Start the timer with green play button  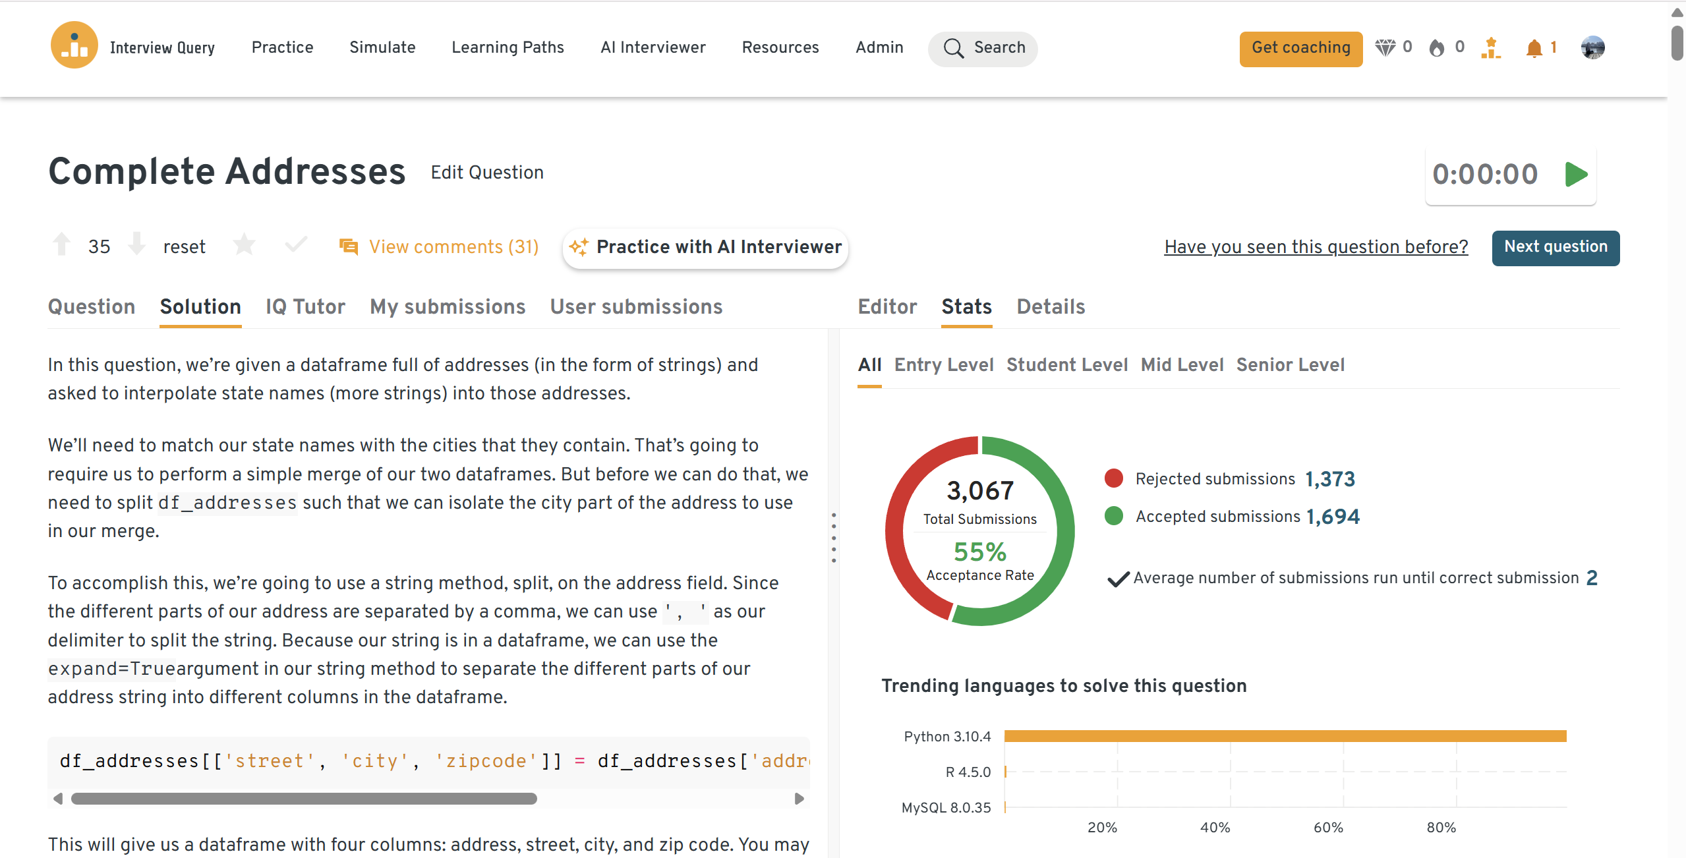[x=1576, y=175]
